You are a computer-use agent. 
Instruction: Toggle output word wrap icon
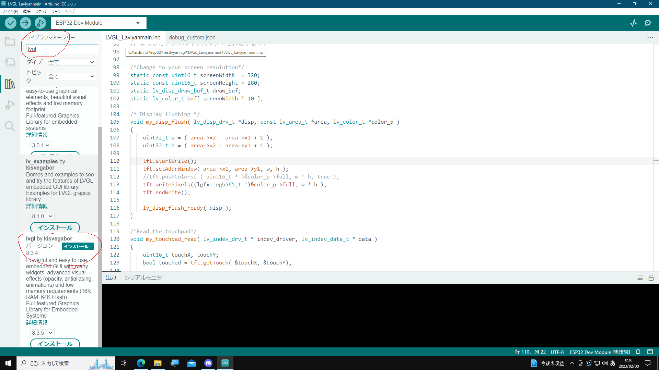tap(640, 278)
